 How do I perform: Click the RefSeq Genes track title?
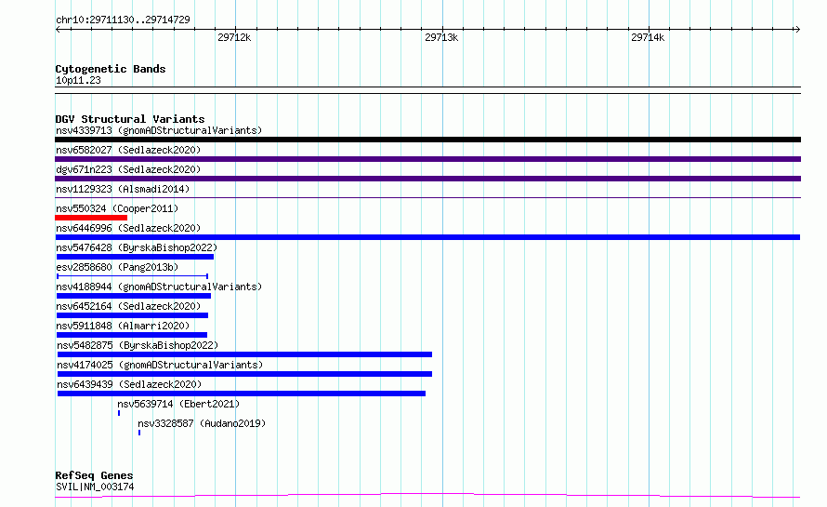(94, 475)
